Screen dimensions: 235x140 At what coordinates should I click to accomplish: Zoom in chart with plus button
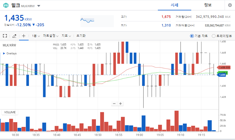[x=121, y=104]
